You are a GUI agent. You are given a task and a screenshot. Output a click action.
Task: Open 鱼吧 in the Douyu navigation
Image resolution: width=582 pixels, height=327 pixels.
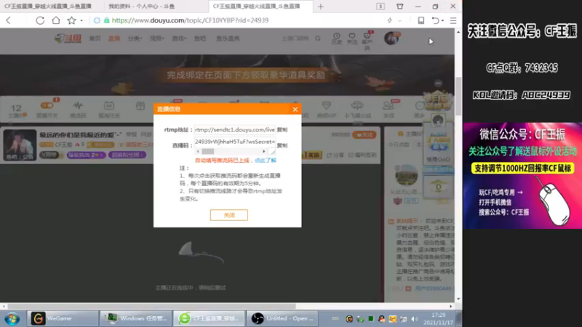coord(200,39)
